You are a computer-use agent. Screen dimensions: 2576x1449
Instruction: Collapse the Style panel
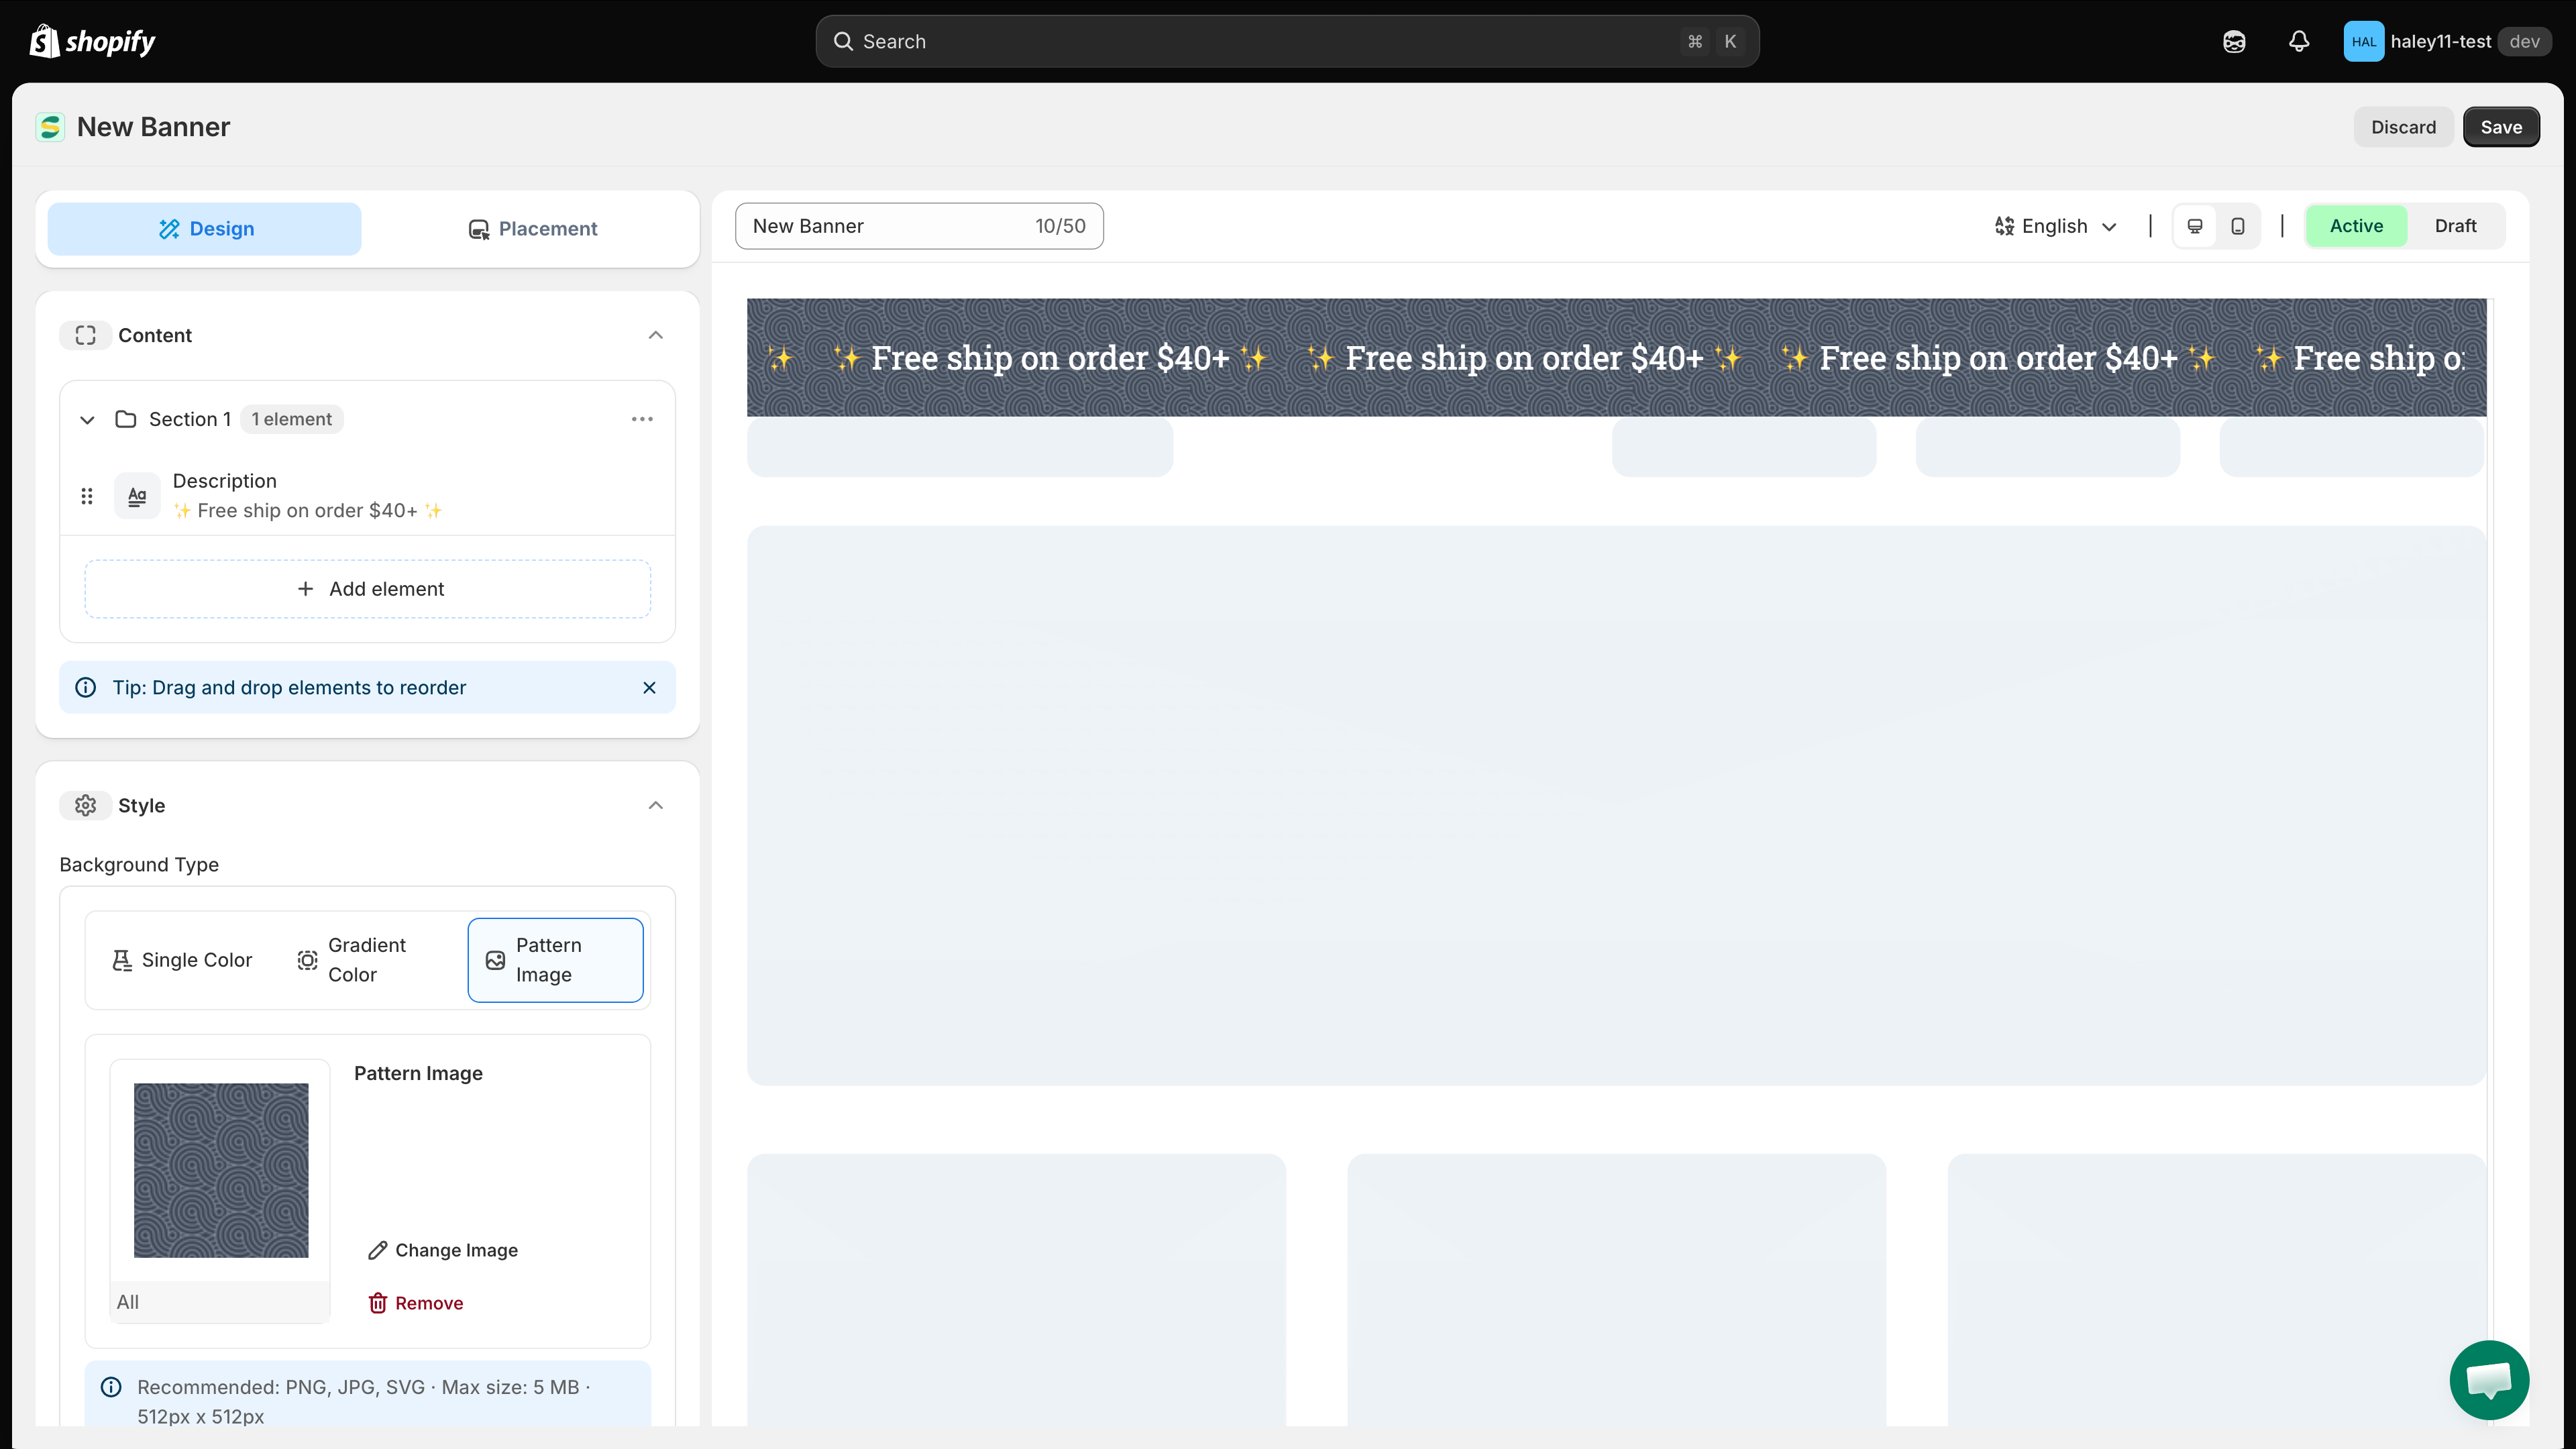point(656,805)
